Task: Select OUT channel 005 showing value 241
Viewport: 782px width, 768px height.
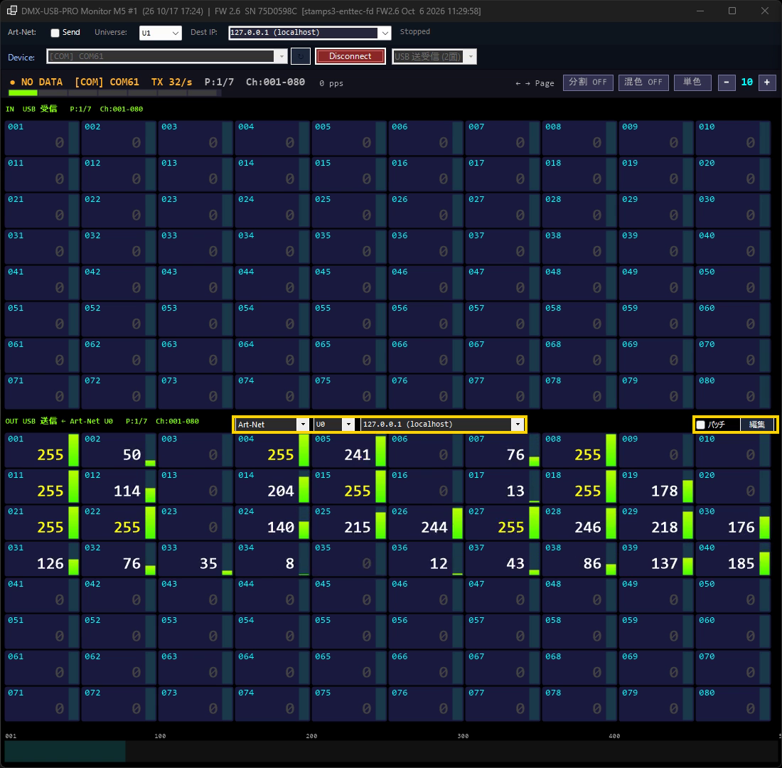Action: pyautogui.click(x=349, y=450)
